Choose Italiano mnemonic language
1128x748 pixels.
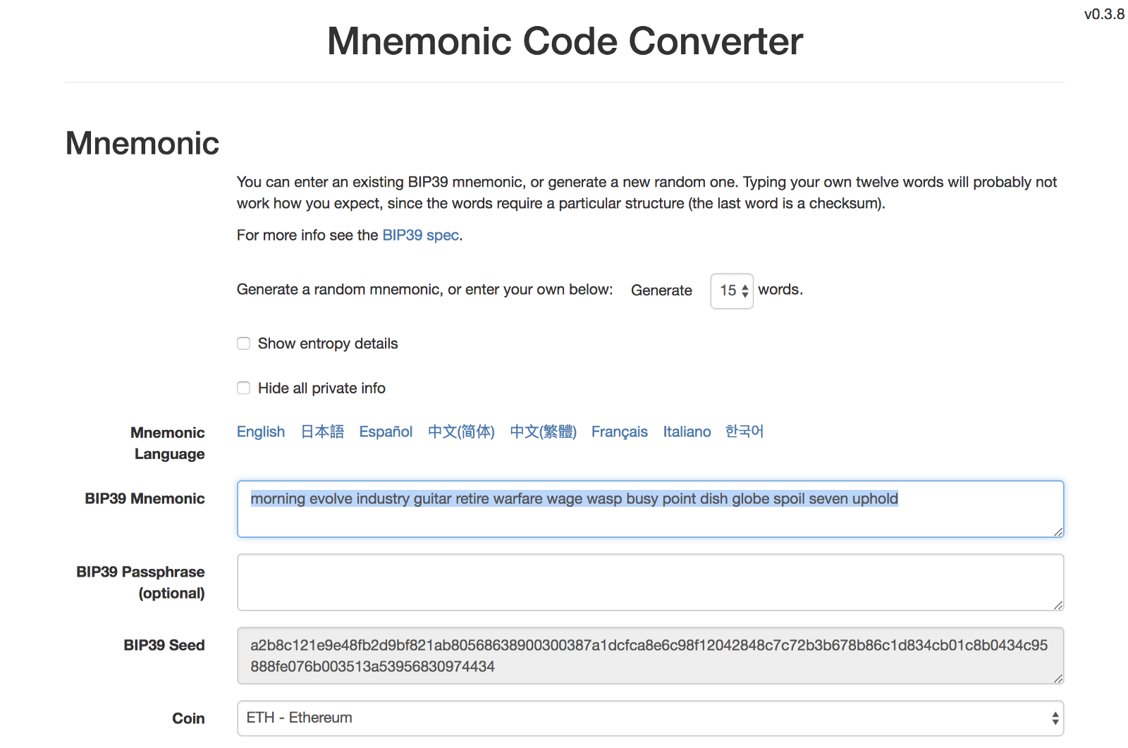coord(687,431)
